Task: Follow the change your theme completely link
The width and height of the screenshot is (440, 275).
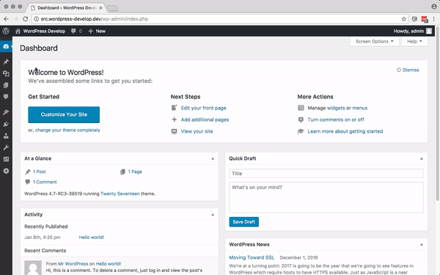Action: coord(67,131)
